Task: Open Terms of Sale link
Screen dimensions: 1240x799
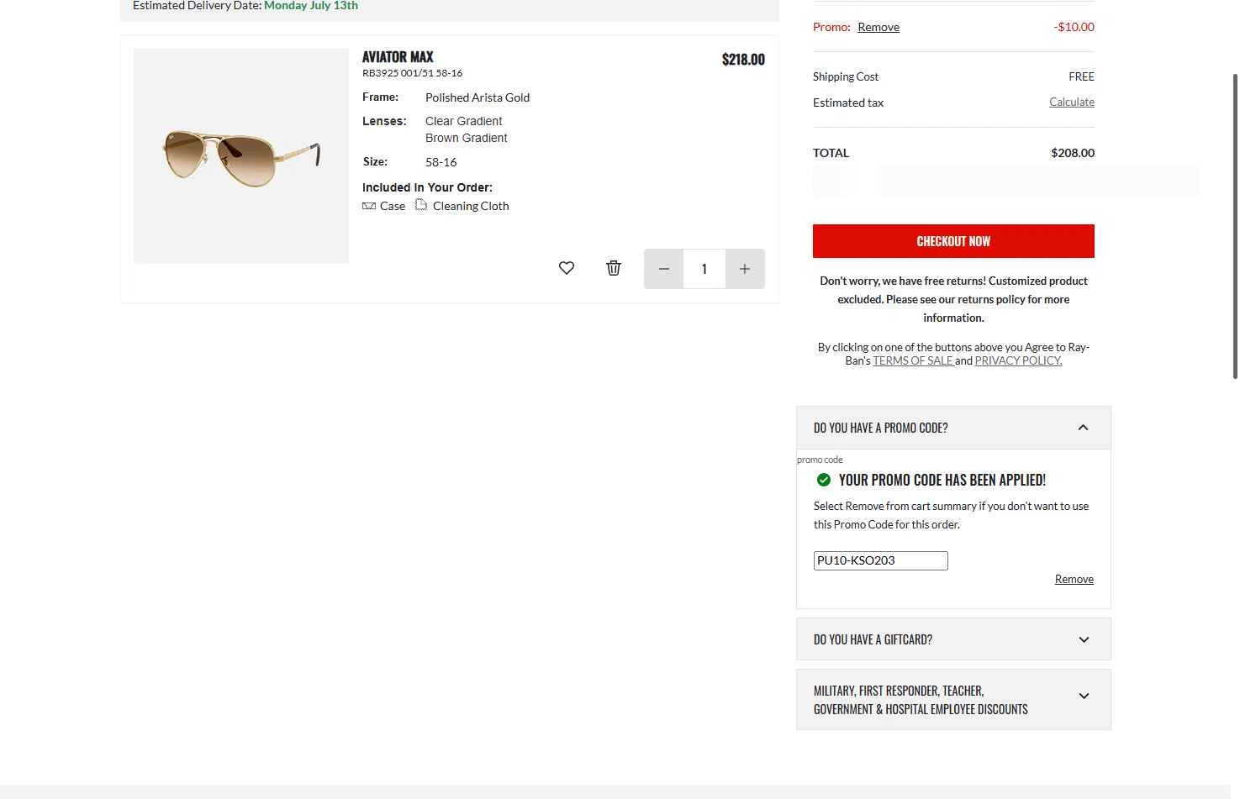Action: tap(913, 360)
